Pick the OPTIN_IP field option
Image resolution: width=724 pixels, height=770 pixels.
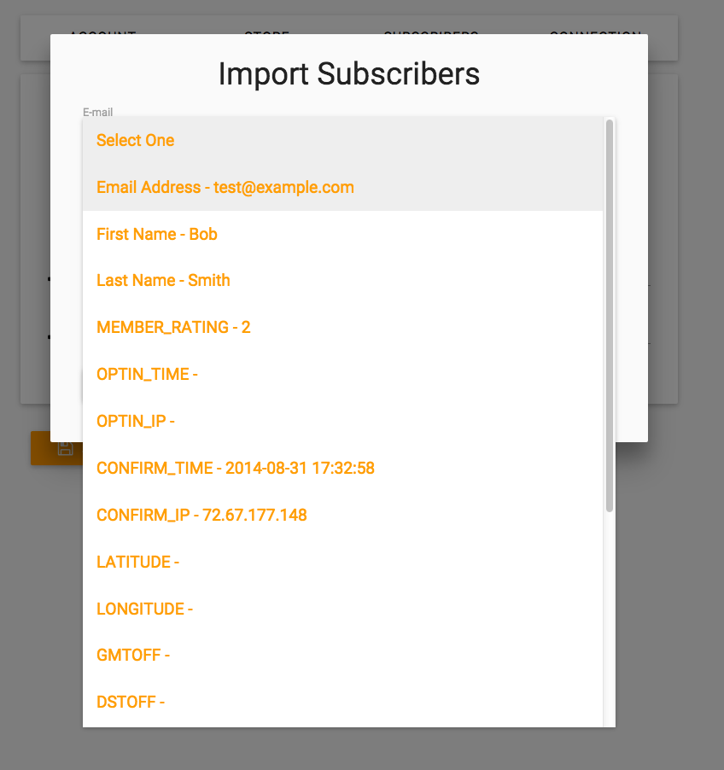point(136,421)
